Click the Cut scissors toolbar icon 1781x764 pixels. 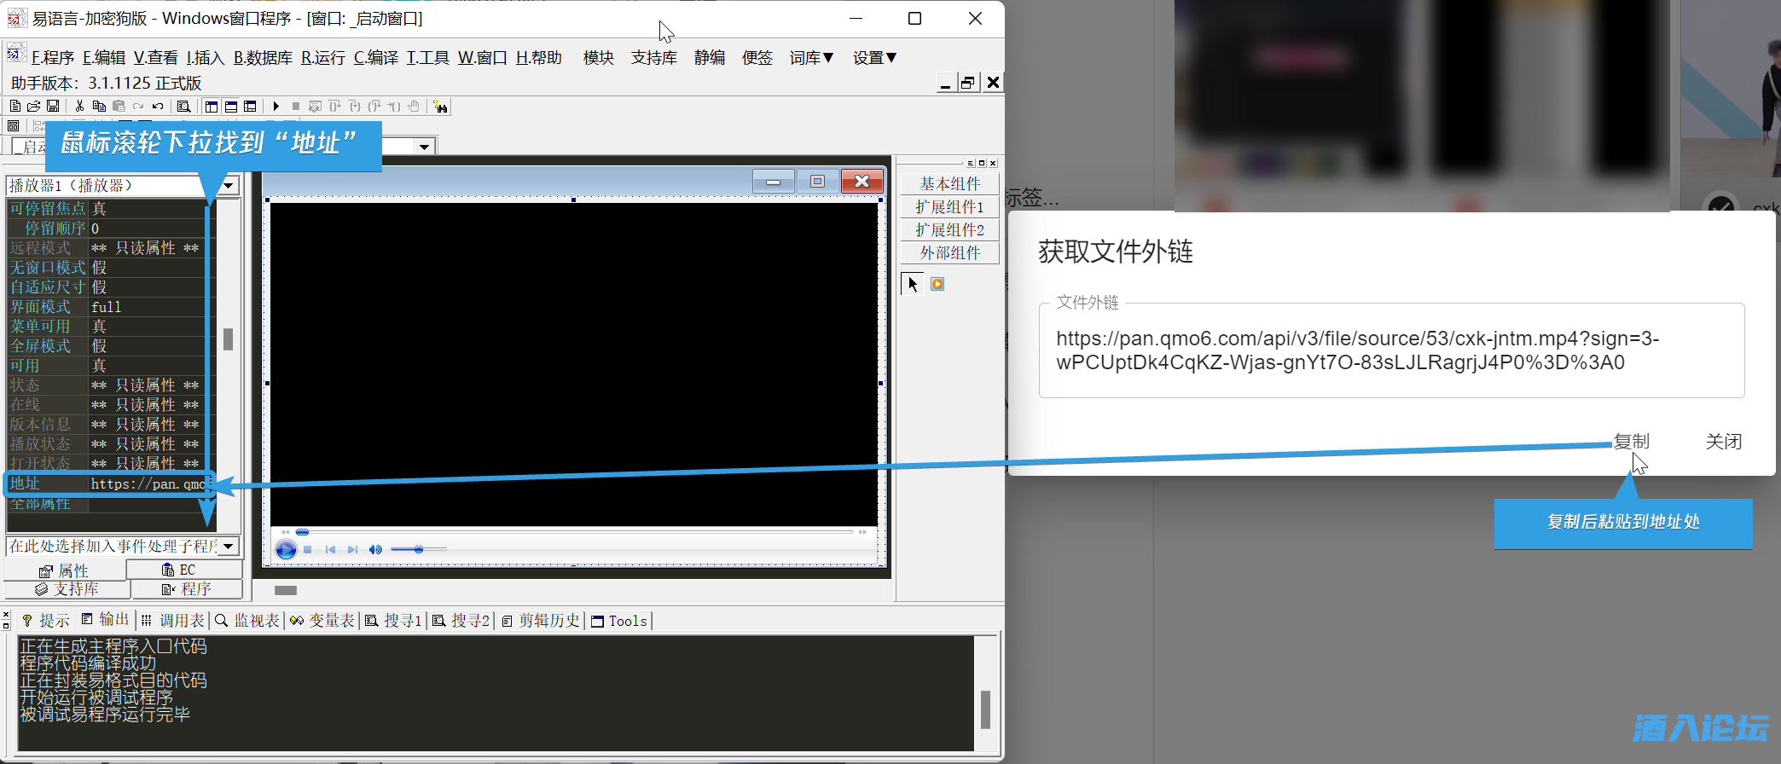(x=79, y=107)
